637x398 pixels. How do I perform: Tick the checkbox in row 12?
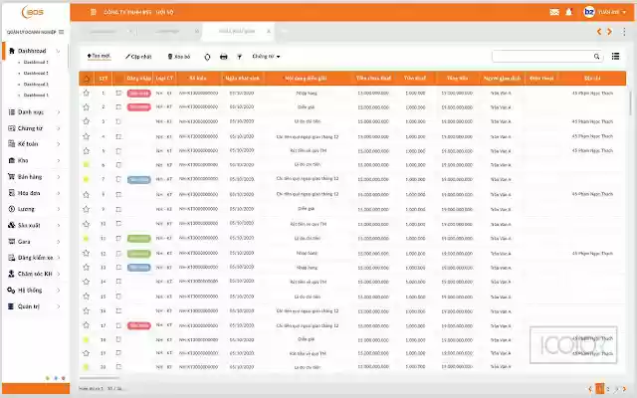click(x=118, y=253)
